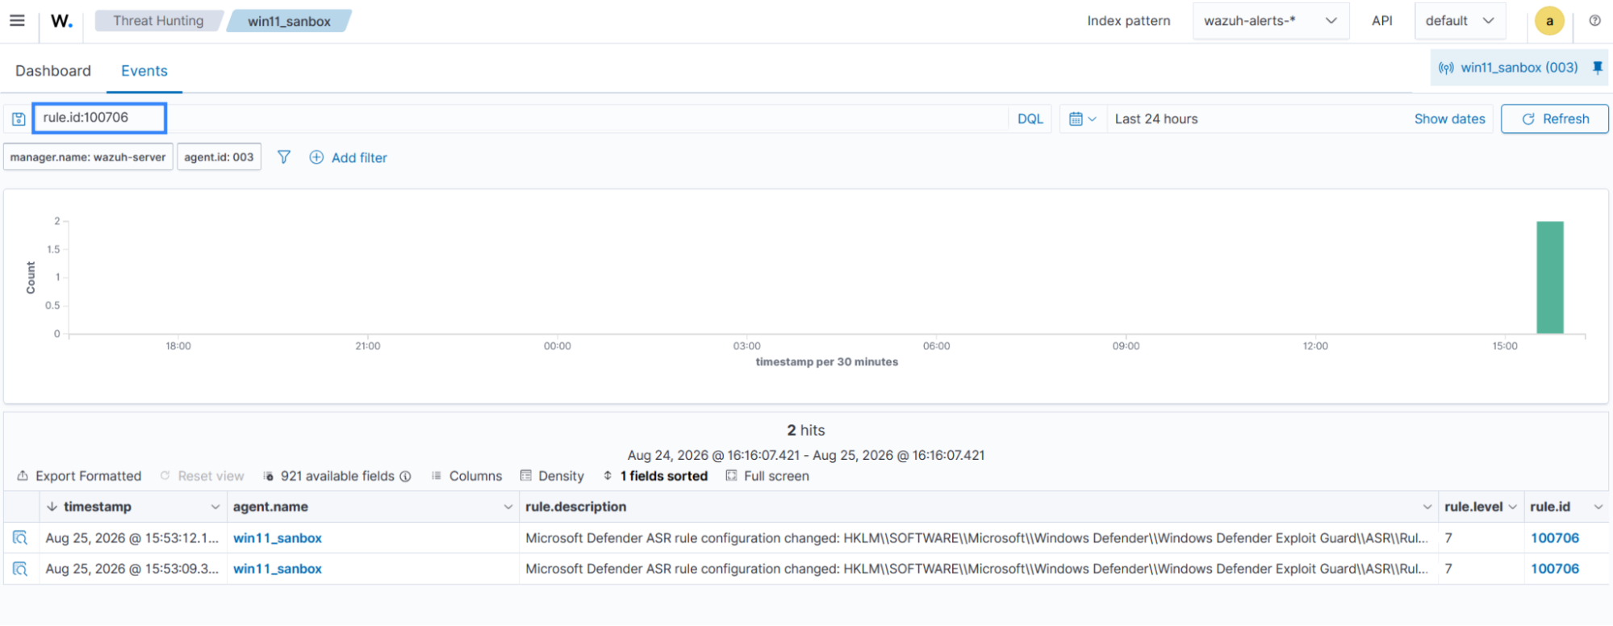Go to the Threat Hunting breadcrumb
This screenshot has height=626, width=1613.
point(158,21)
